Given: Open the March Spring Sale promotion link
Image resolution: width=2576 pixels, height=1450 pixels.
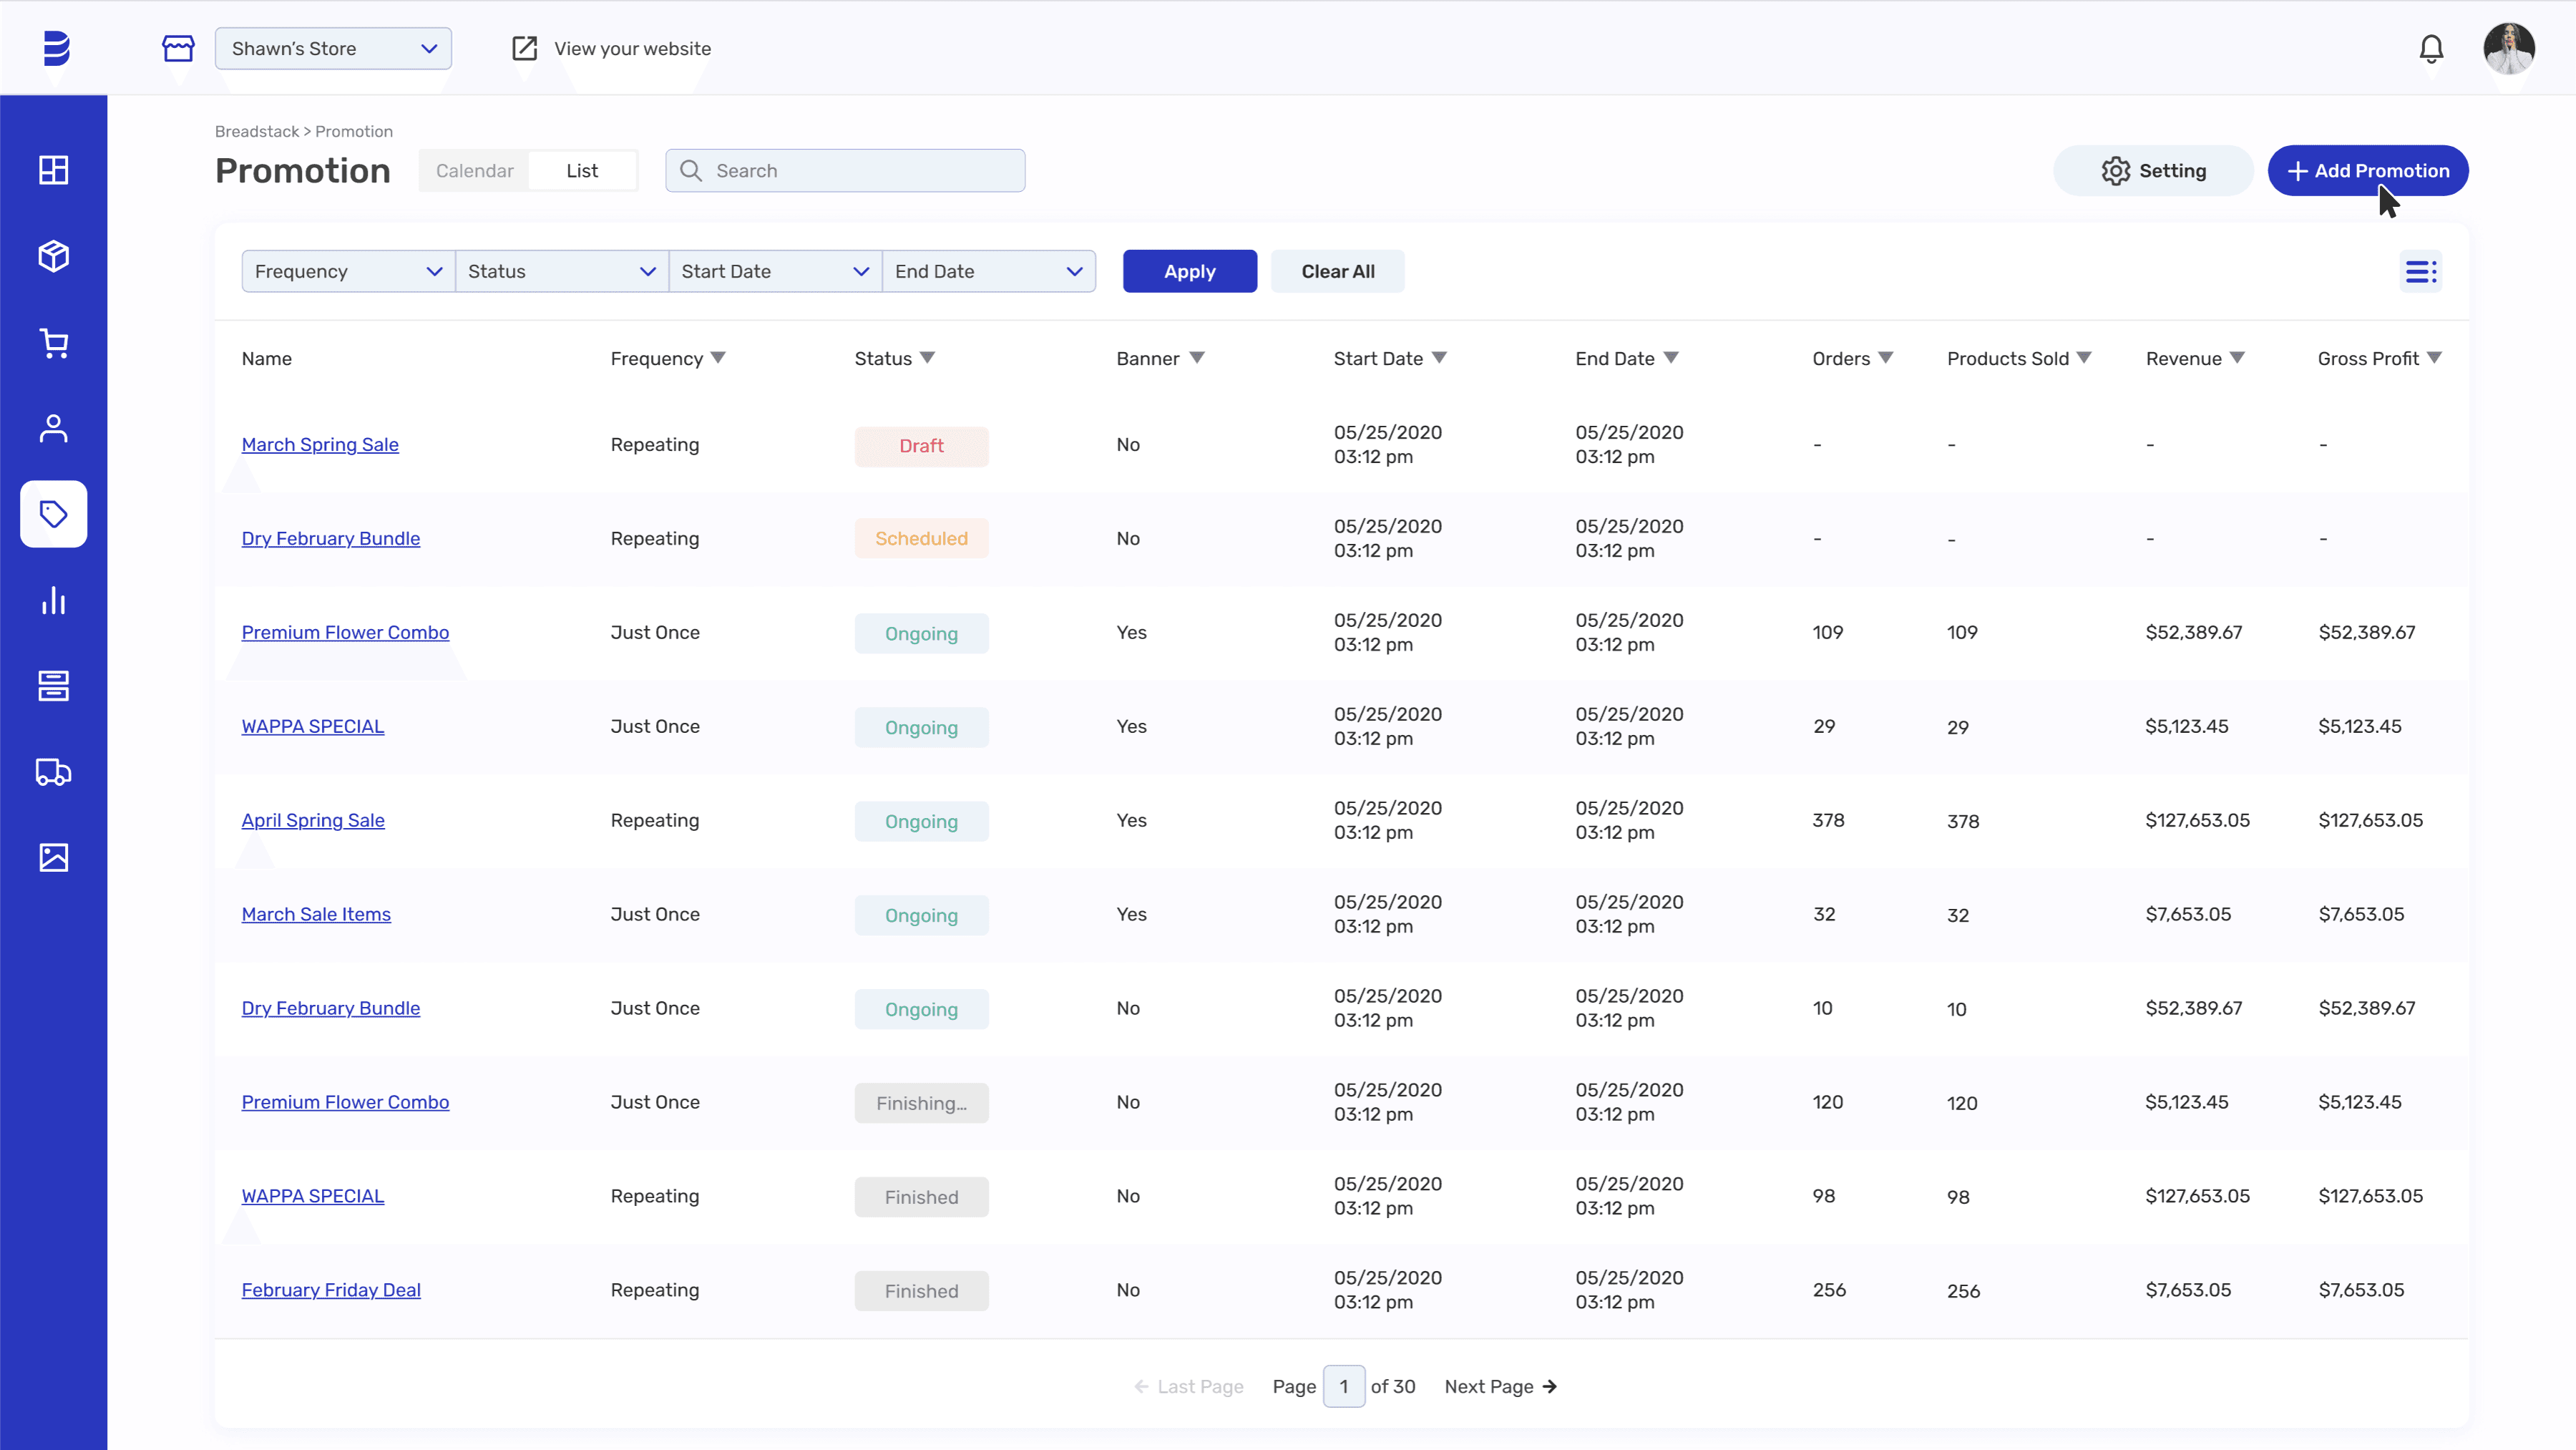Looking at the screenshot, I should pyautogui.click(x=320, y=445).
